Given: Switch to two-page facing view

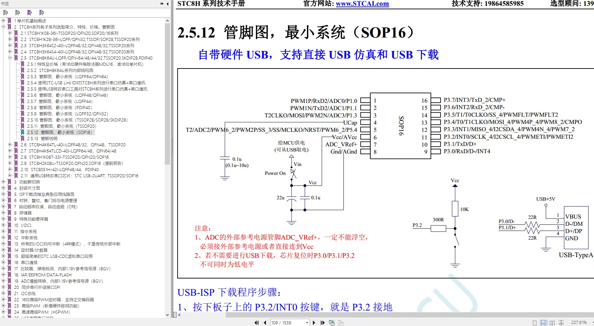Looking at the screenshot, I should click(x=552, y=323).
